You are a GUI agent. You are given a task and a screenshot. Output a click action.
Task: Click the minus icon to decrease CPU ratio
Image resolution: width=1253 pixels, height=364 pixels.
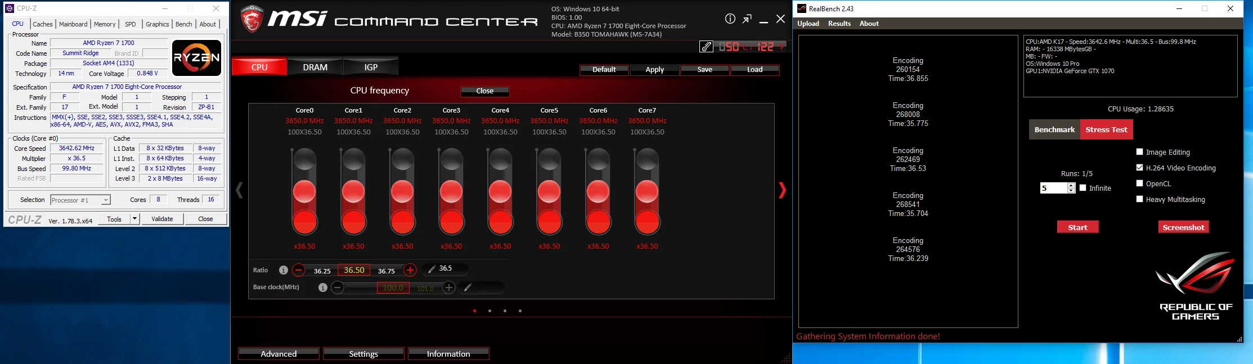pos(299,270)
